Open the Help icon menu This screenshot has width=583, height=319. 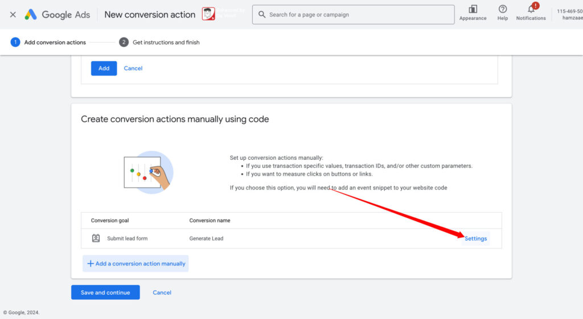502,10
